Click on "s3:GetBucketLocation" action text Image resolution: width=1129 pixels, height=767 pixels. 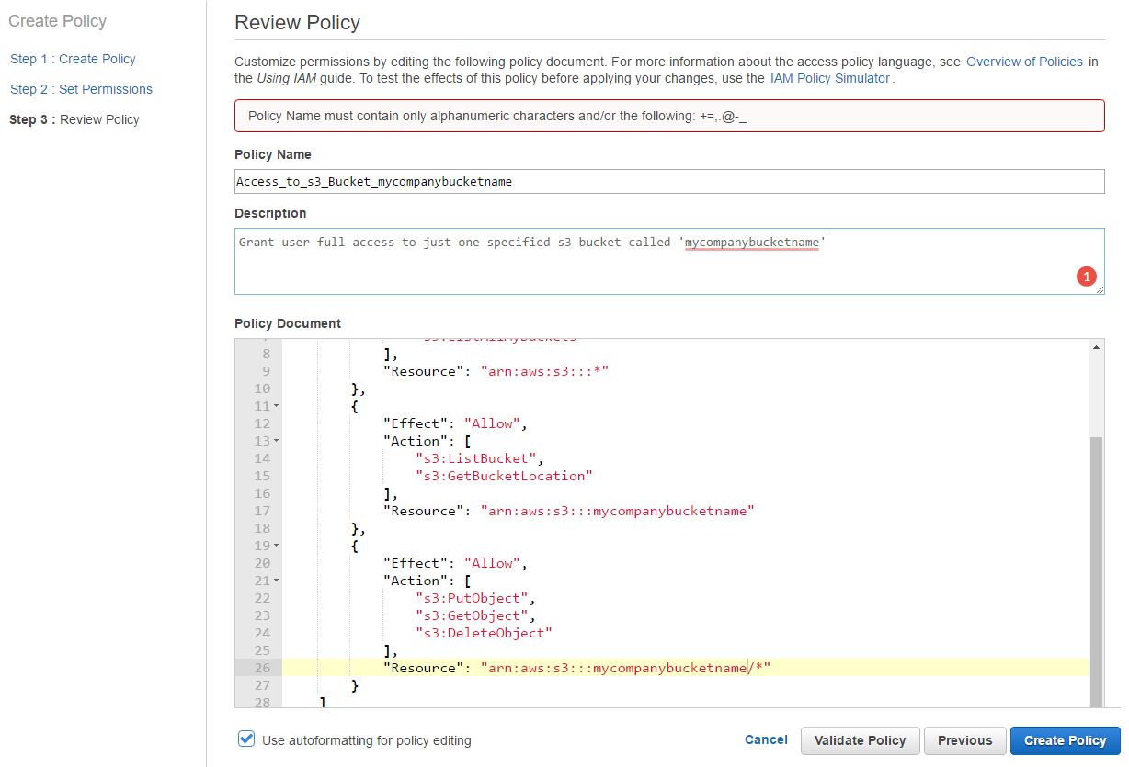pos(504,476)
